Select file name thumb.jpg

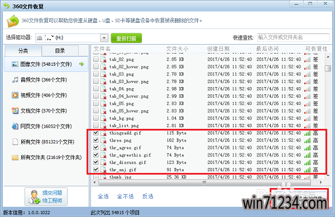(x=121, y=177)
